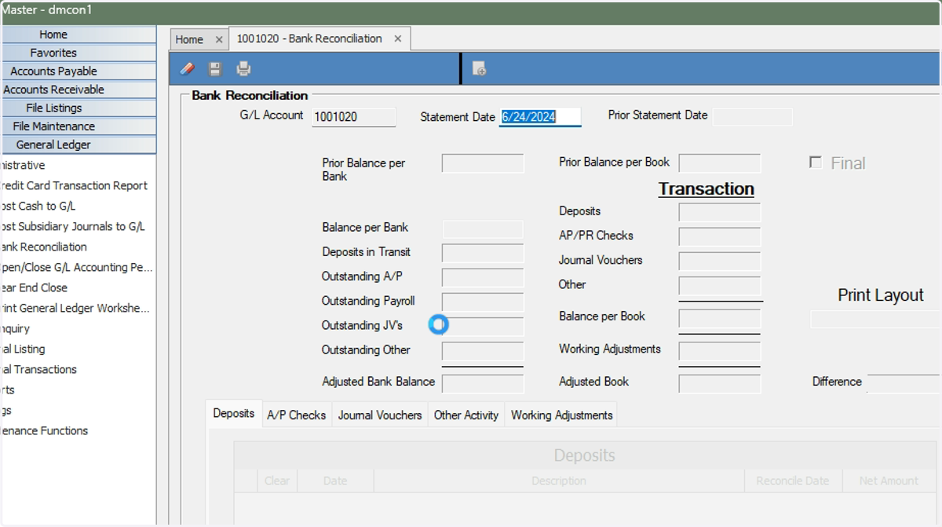The height and width of the screenshot is (527, 942).
Task: Open the Open/Close G/L Accounting Period item
Action: point(76,267)
